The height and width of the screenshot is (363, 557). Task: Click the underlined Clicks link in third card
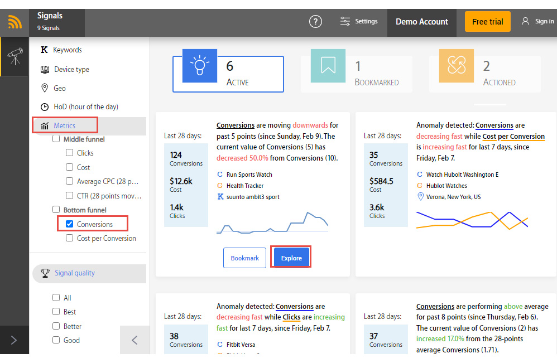(292, 317)
